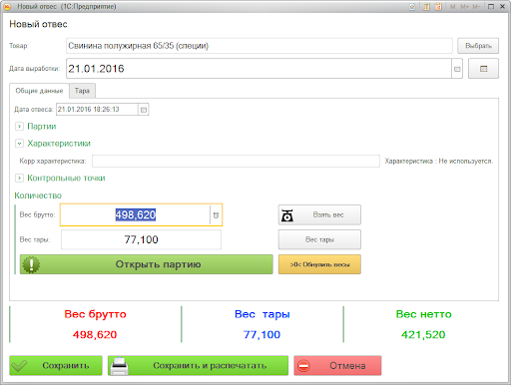This screenshot has height=385, width=511.
Task: Click the Вес тары input field showing 77,100
Action: pos(141,239)
